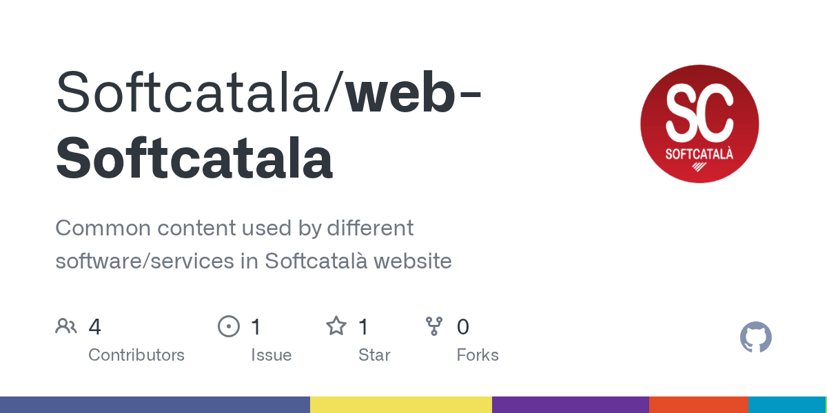Screen dimensions: 827x413
Task: Click the Forks branch icon
Action: [x=434, y=326]
